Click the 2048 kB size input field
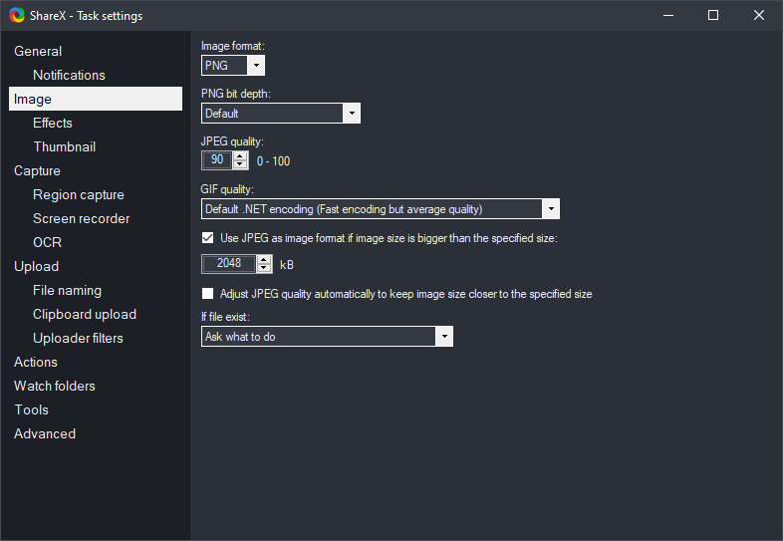 tap(229, 264)
